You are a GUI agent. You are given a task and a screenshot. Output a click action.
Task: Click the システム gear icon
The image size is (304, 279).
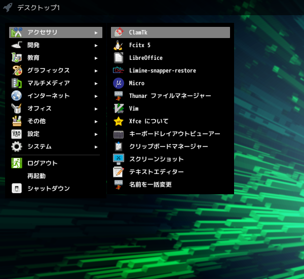pyautogui.click(x=17, y=147)
